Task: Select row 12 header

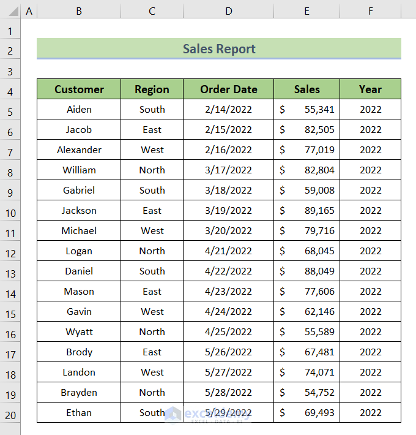Action: pos(10,254)
